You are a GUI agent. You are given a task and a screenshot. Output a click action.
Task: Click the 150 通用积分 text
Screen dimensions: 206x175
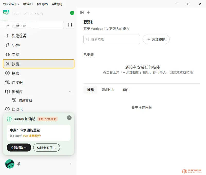pos(32,136)
